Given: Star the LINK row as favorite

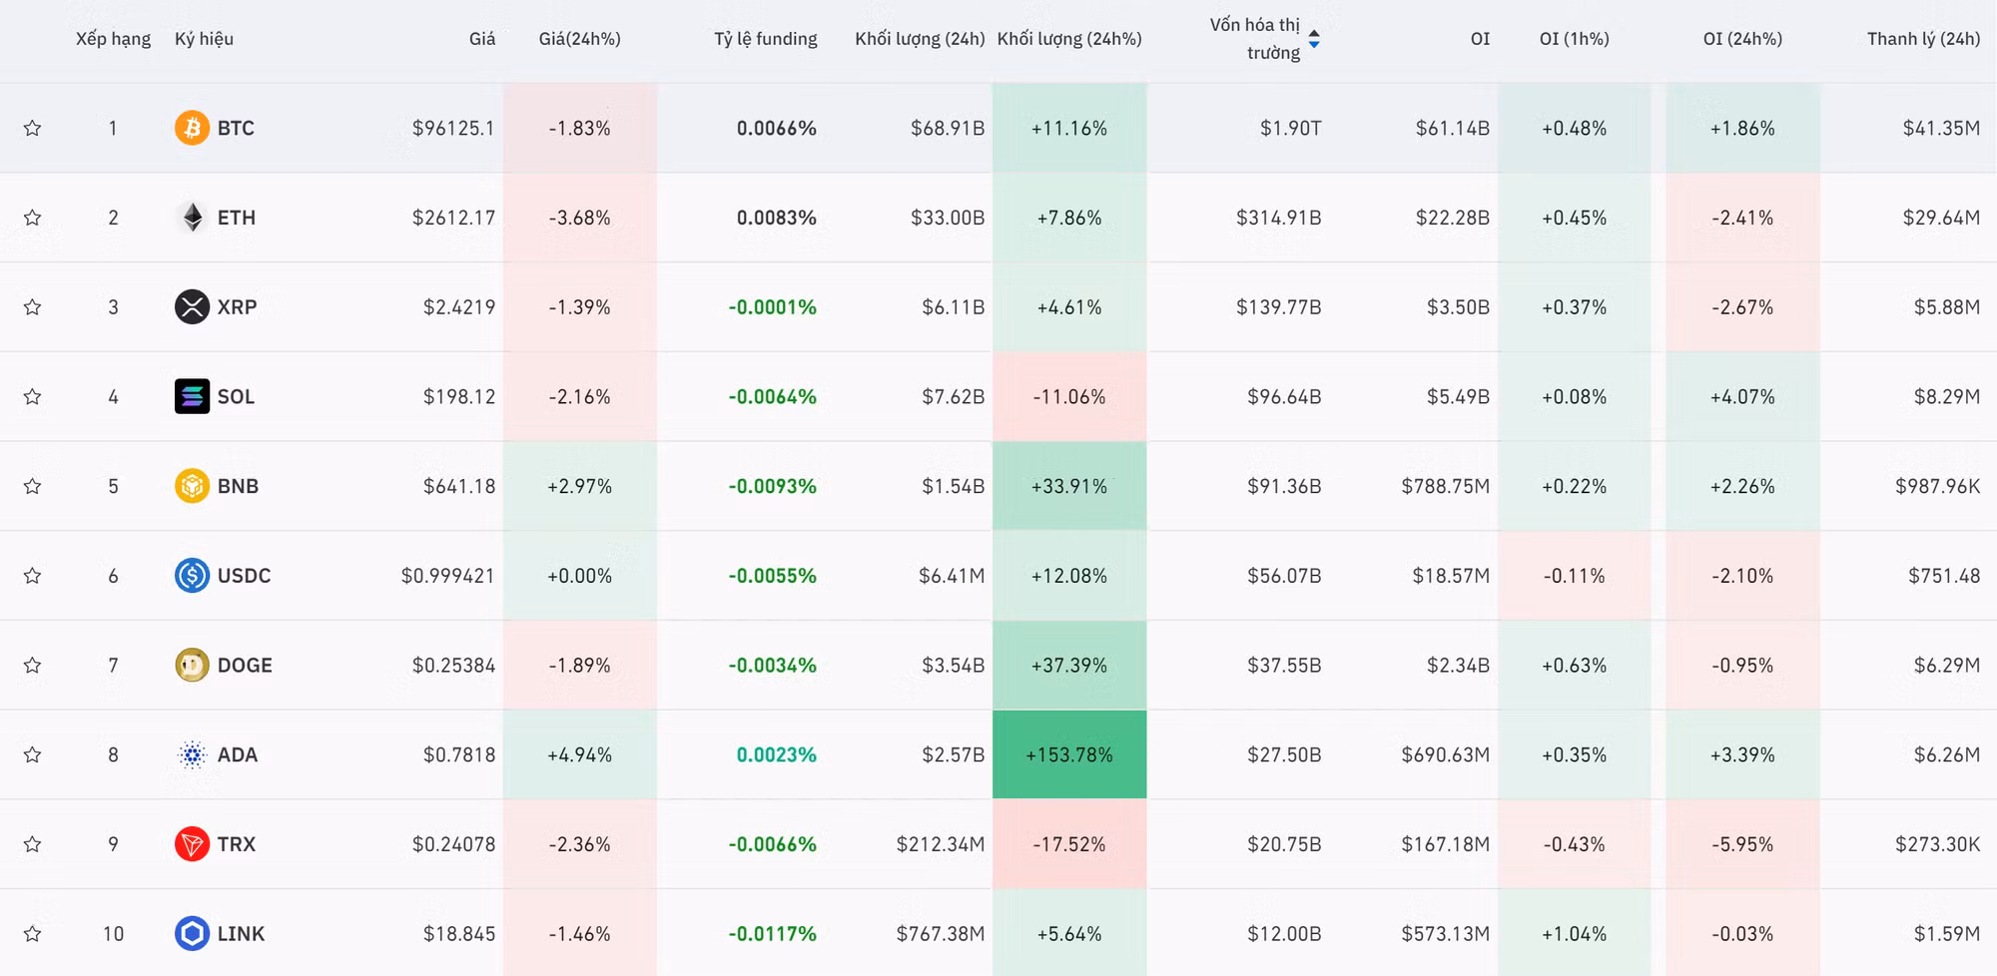Looking at the screenshot, I should coord(33,934).
